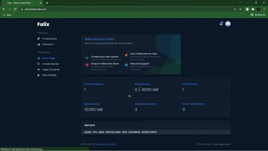This screenshot has height=151, width=268.
Task: Click the Database Balance label
Action: (145, 104)
